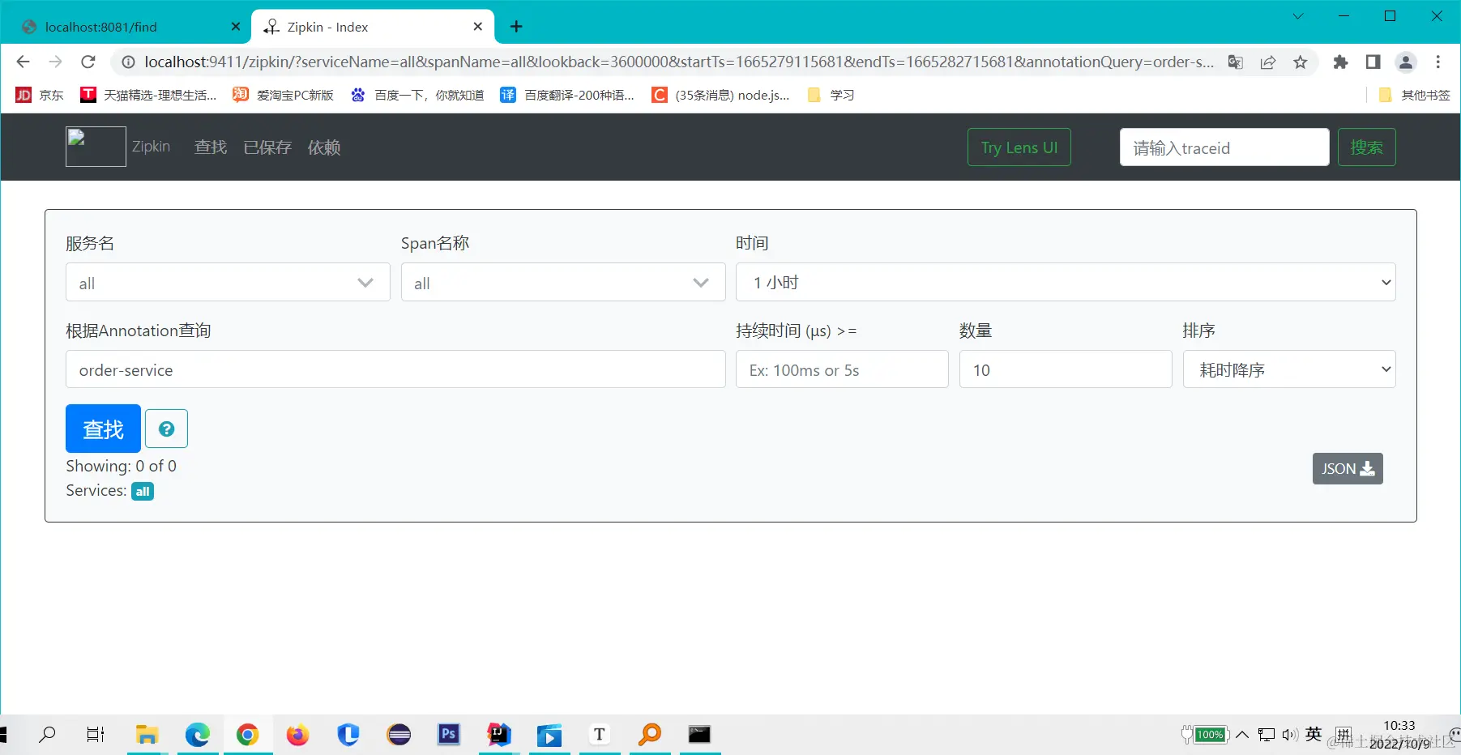Go forward in browser history

(55, 62)
